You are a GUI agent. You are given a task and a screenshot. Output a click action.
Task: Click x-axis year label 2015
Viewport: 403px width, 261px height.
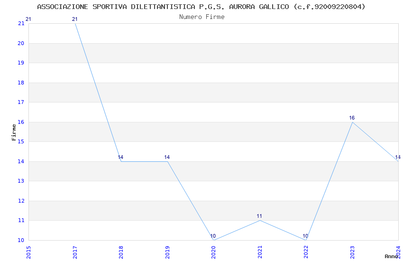[28, 252]
